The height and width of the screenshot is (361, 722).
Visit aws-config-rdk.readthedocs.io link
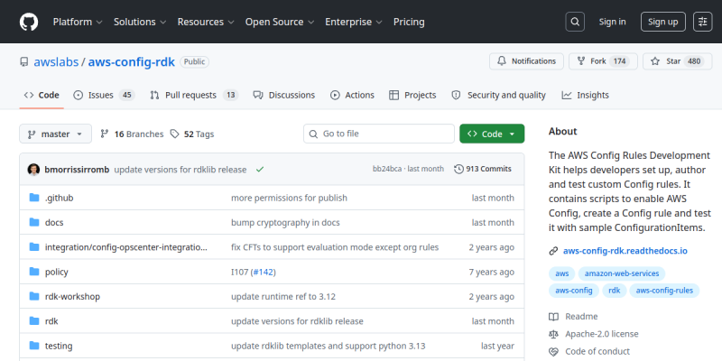[x=625, y=251]
